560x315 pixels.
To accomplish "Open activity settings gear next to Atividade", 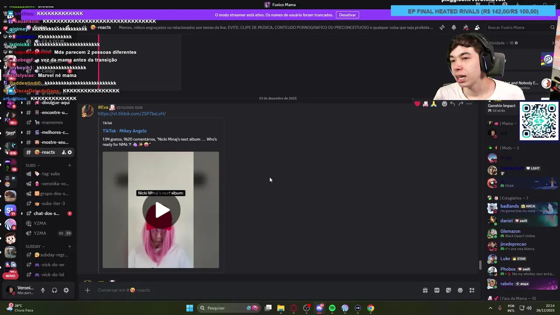I will click(516, 43).
